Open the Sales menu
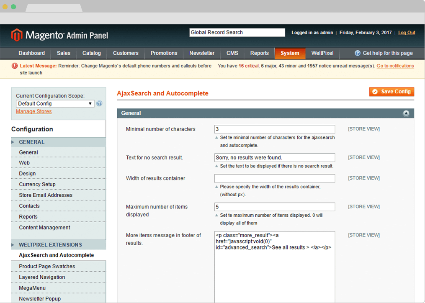The image size is (425, 303). point(63,53)
